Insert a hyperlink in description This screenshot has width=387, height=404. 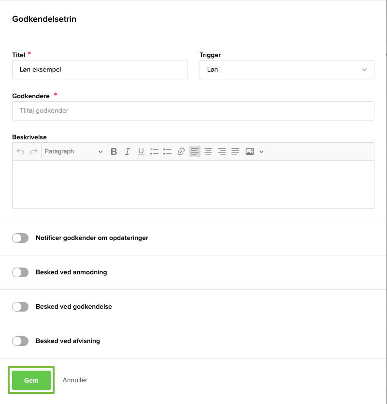coord(181,151)
